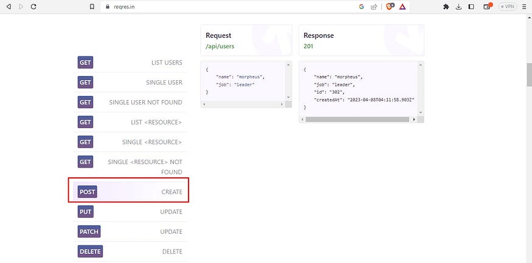Open the Brave Shields lion icon
This screenshot has width=532, height=263.
(x=390, y=7)
